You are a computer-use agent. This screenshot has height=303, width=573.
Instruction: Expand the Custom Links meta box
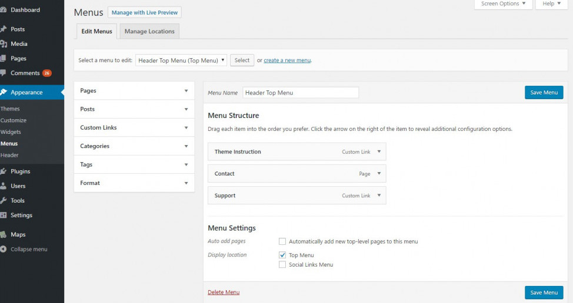[x=186, y=127]
